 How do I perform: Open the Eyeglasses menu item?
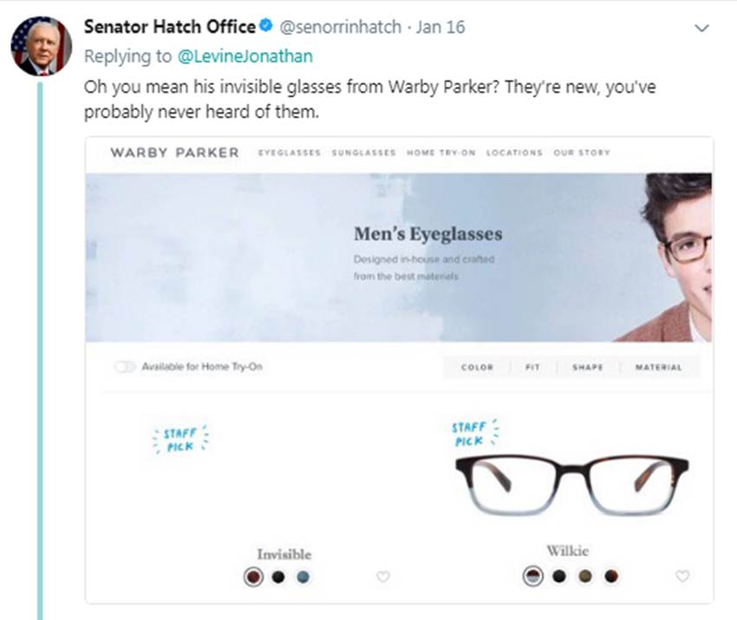(x=290, y=153)
